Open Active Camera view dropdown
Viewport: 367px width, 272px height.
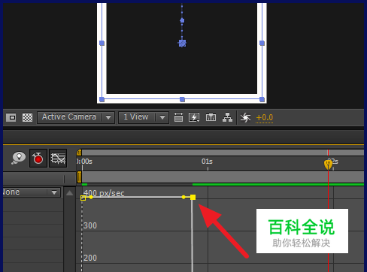(76, 117)
